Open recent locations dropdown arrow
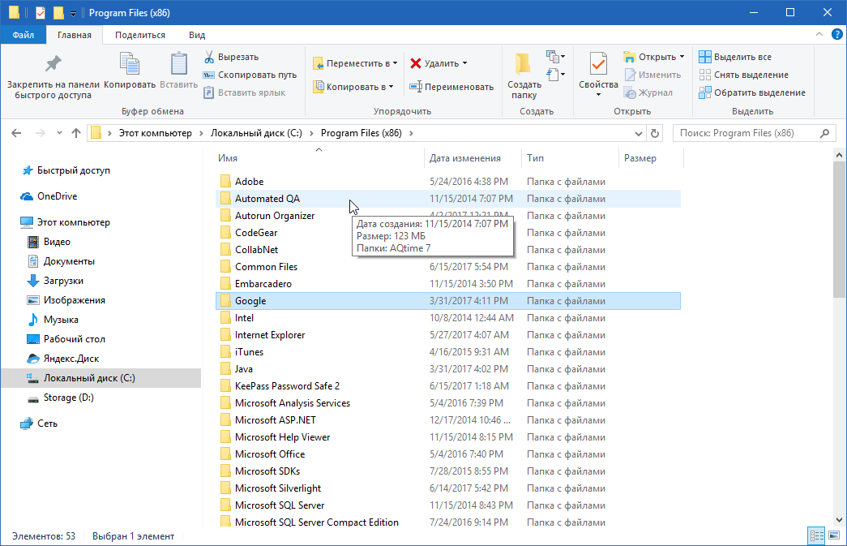Viewport: 847px width, 546px height. (x=59, y=133)
